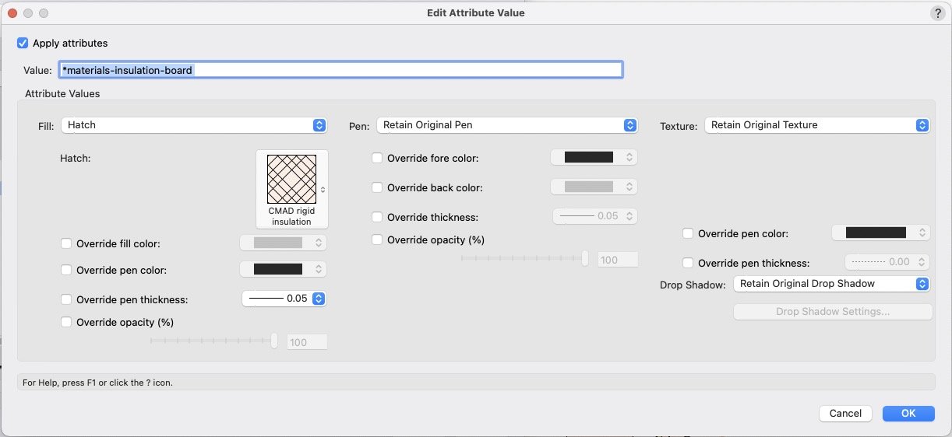This screenshot has width=952, height=437.
Task: Click the Cancel button
Action: tap(845, 414)
